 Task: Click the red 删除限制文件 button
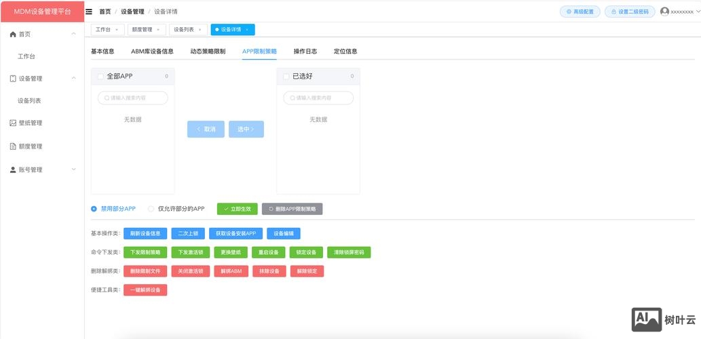point(145,271)
